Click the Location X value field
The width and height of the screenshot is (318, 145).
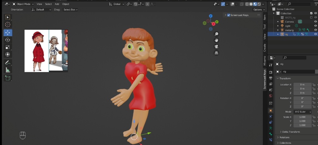(302, 85)
